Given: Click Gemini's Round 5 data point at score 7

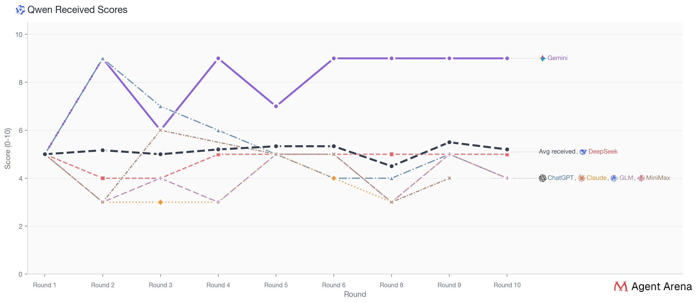Looking at the screenshot, I should [276, 106].
